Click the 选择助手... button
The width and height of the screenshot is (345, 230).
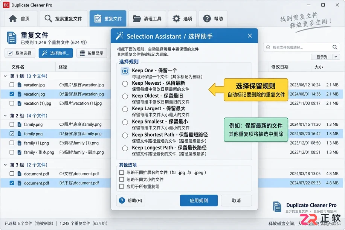pyautogui.click(x=56, y=53)
